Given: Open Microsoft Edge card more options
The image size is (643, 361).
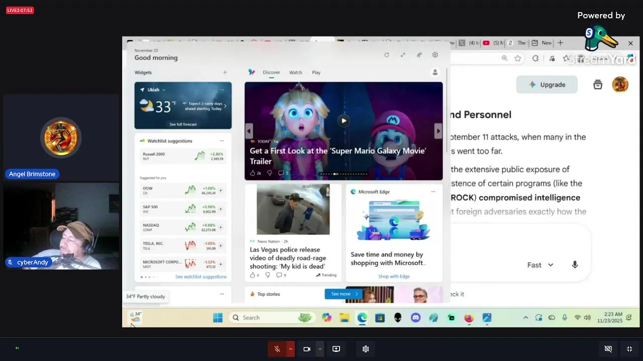Looking at the screenshot, I should 433,192.
